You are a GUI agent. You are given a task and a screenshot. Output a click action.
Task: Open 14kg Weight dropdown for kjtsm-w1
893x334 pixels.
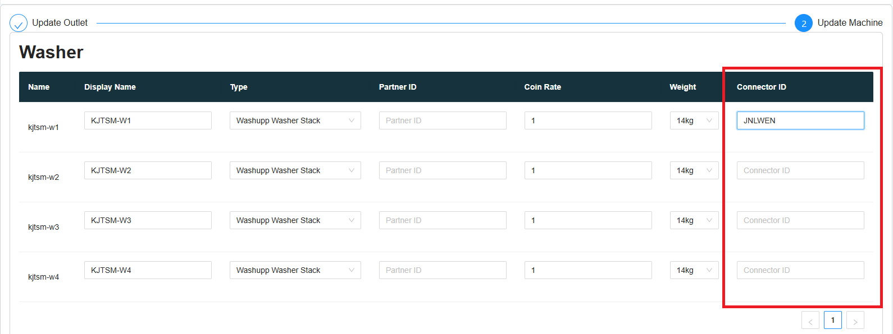(694, 120)
